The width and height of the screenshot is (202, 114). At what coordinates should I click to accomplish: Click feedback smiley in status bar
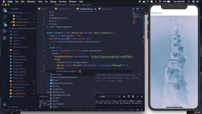coord(138,110)
